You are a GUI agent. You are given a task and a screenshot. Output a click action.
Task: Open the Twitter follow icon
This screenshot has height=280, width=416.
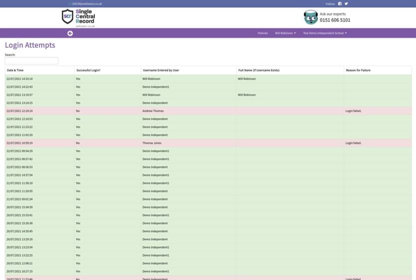pyautogui.click(x=346, y=4)
